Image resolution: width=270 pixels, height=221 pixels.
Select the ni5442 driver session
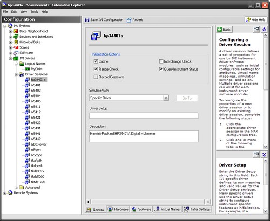pyautogui.click(x=36, y=139)
